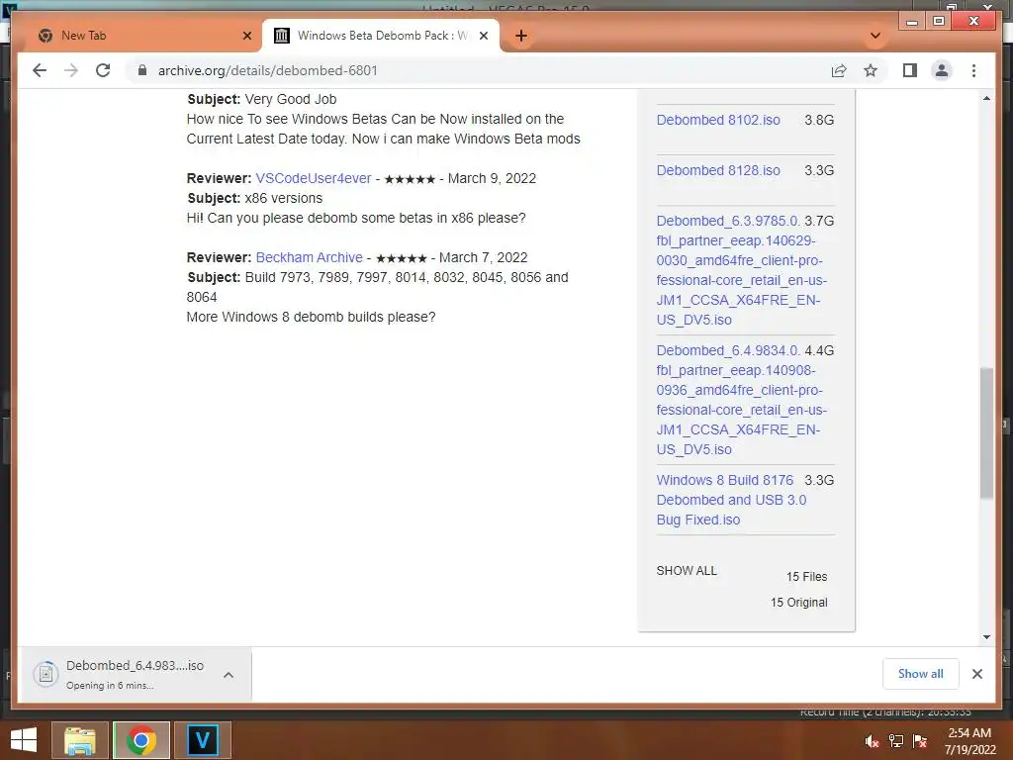The height and width of the screenshot is (760, 1013).
Task: Reload the archive.org page
Action: [x=103, y=70]
